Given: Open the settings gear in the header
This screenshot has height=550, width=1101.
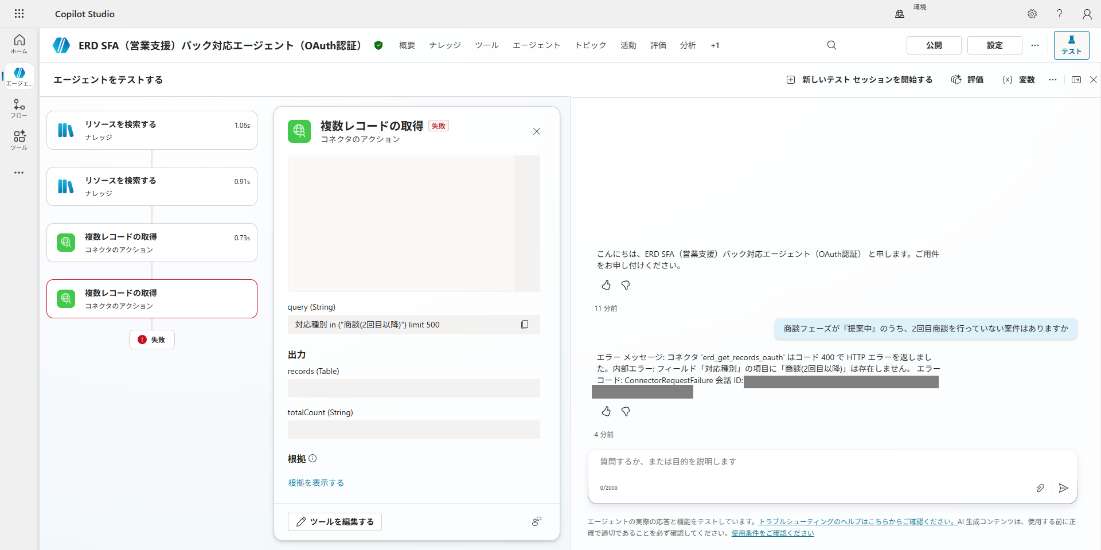Looking at the screenshot, I should [x=1032, y=14].
